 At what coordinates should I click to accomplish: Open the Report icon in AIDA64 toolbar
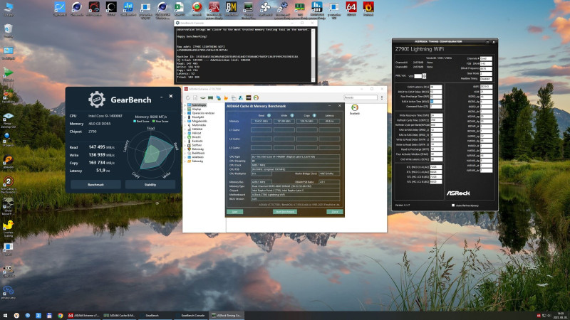pyautogui.click(x=195, y=97)
